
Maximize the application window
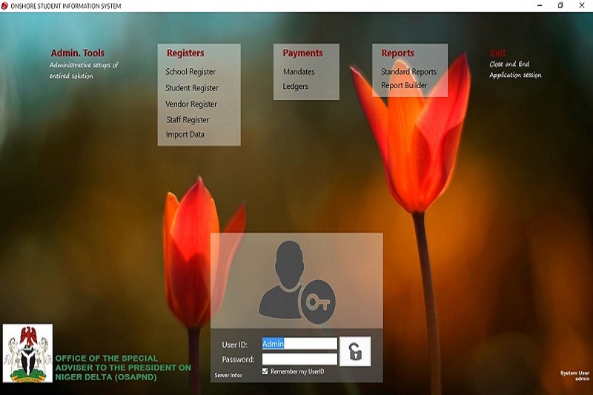pyautogui.click(x=560, y=6)
